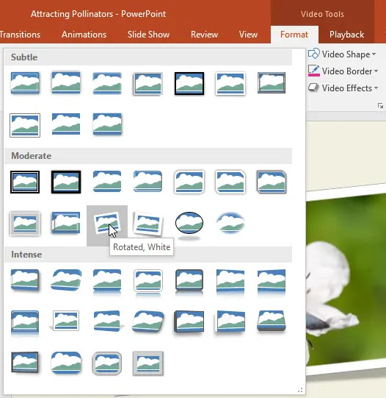This screenshot has height=398, width=386.
Task: Go to the Review tab
Action: pos(204,35)
